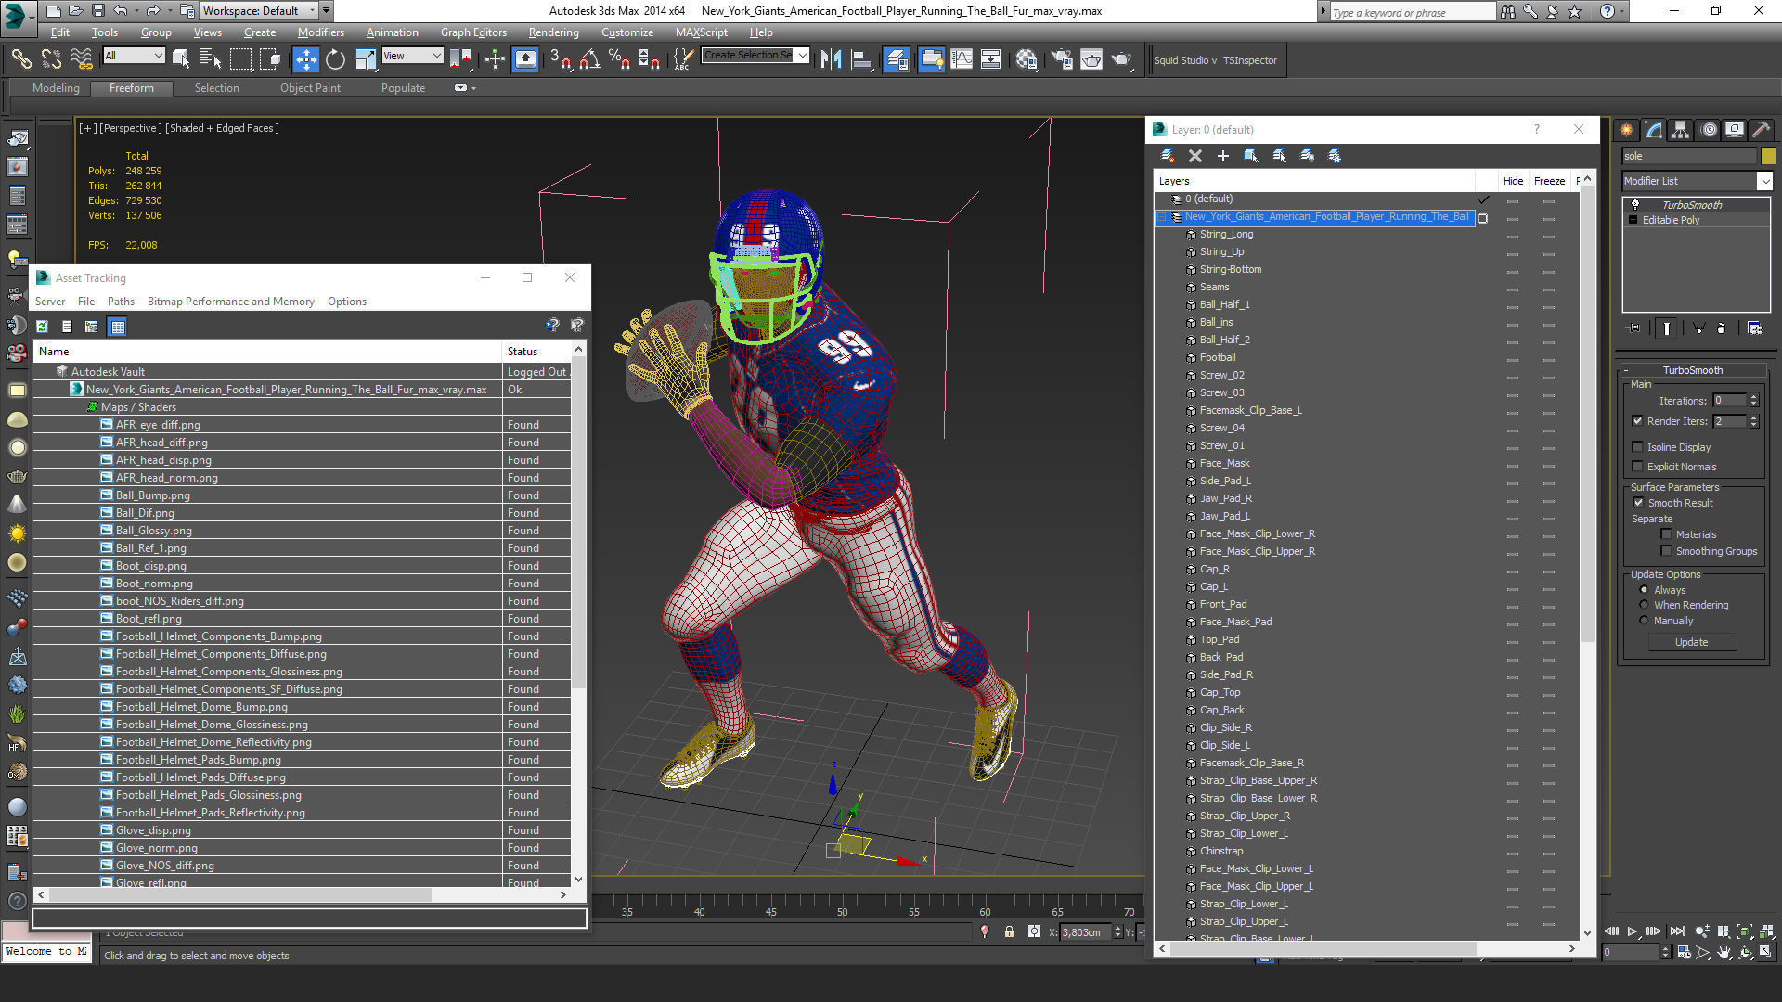Open the selection filter All dropdown
Screen dimensions: 1782x1002
134,56
